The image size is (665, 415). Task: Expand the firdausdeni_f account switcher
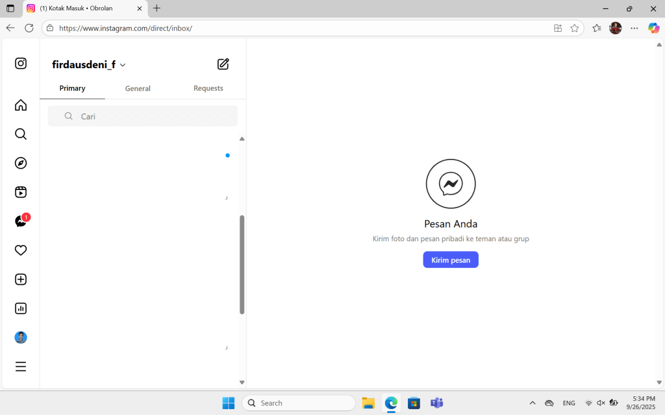[x=88, y=64]
